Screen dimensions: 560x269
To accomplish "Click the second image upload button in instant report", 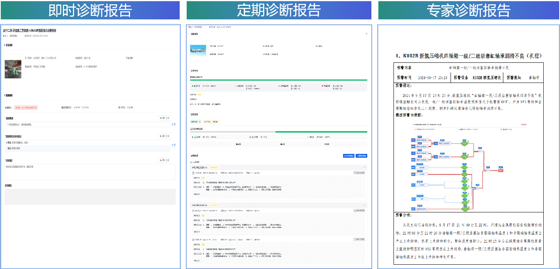I will point(165,136).
